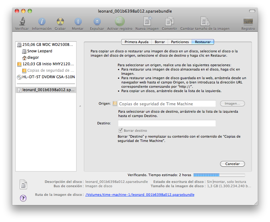Image resolution: width=270 pixels, height=222 pixels.
Task: Switch to the Borrar tab
Action: pos(160,42)
